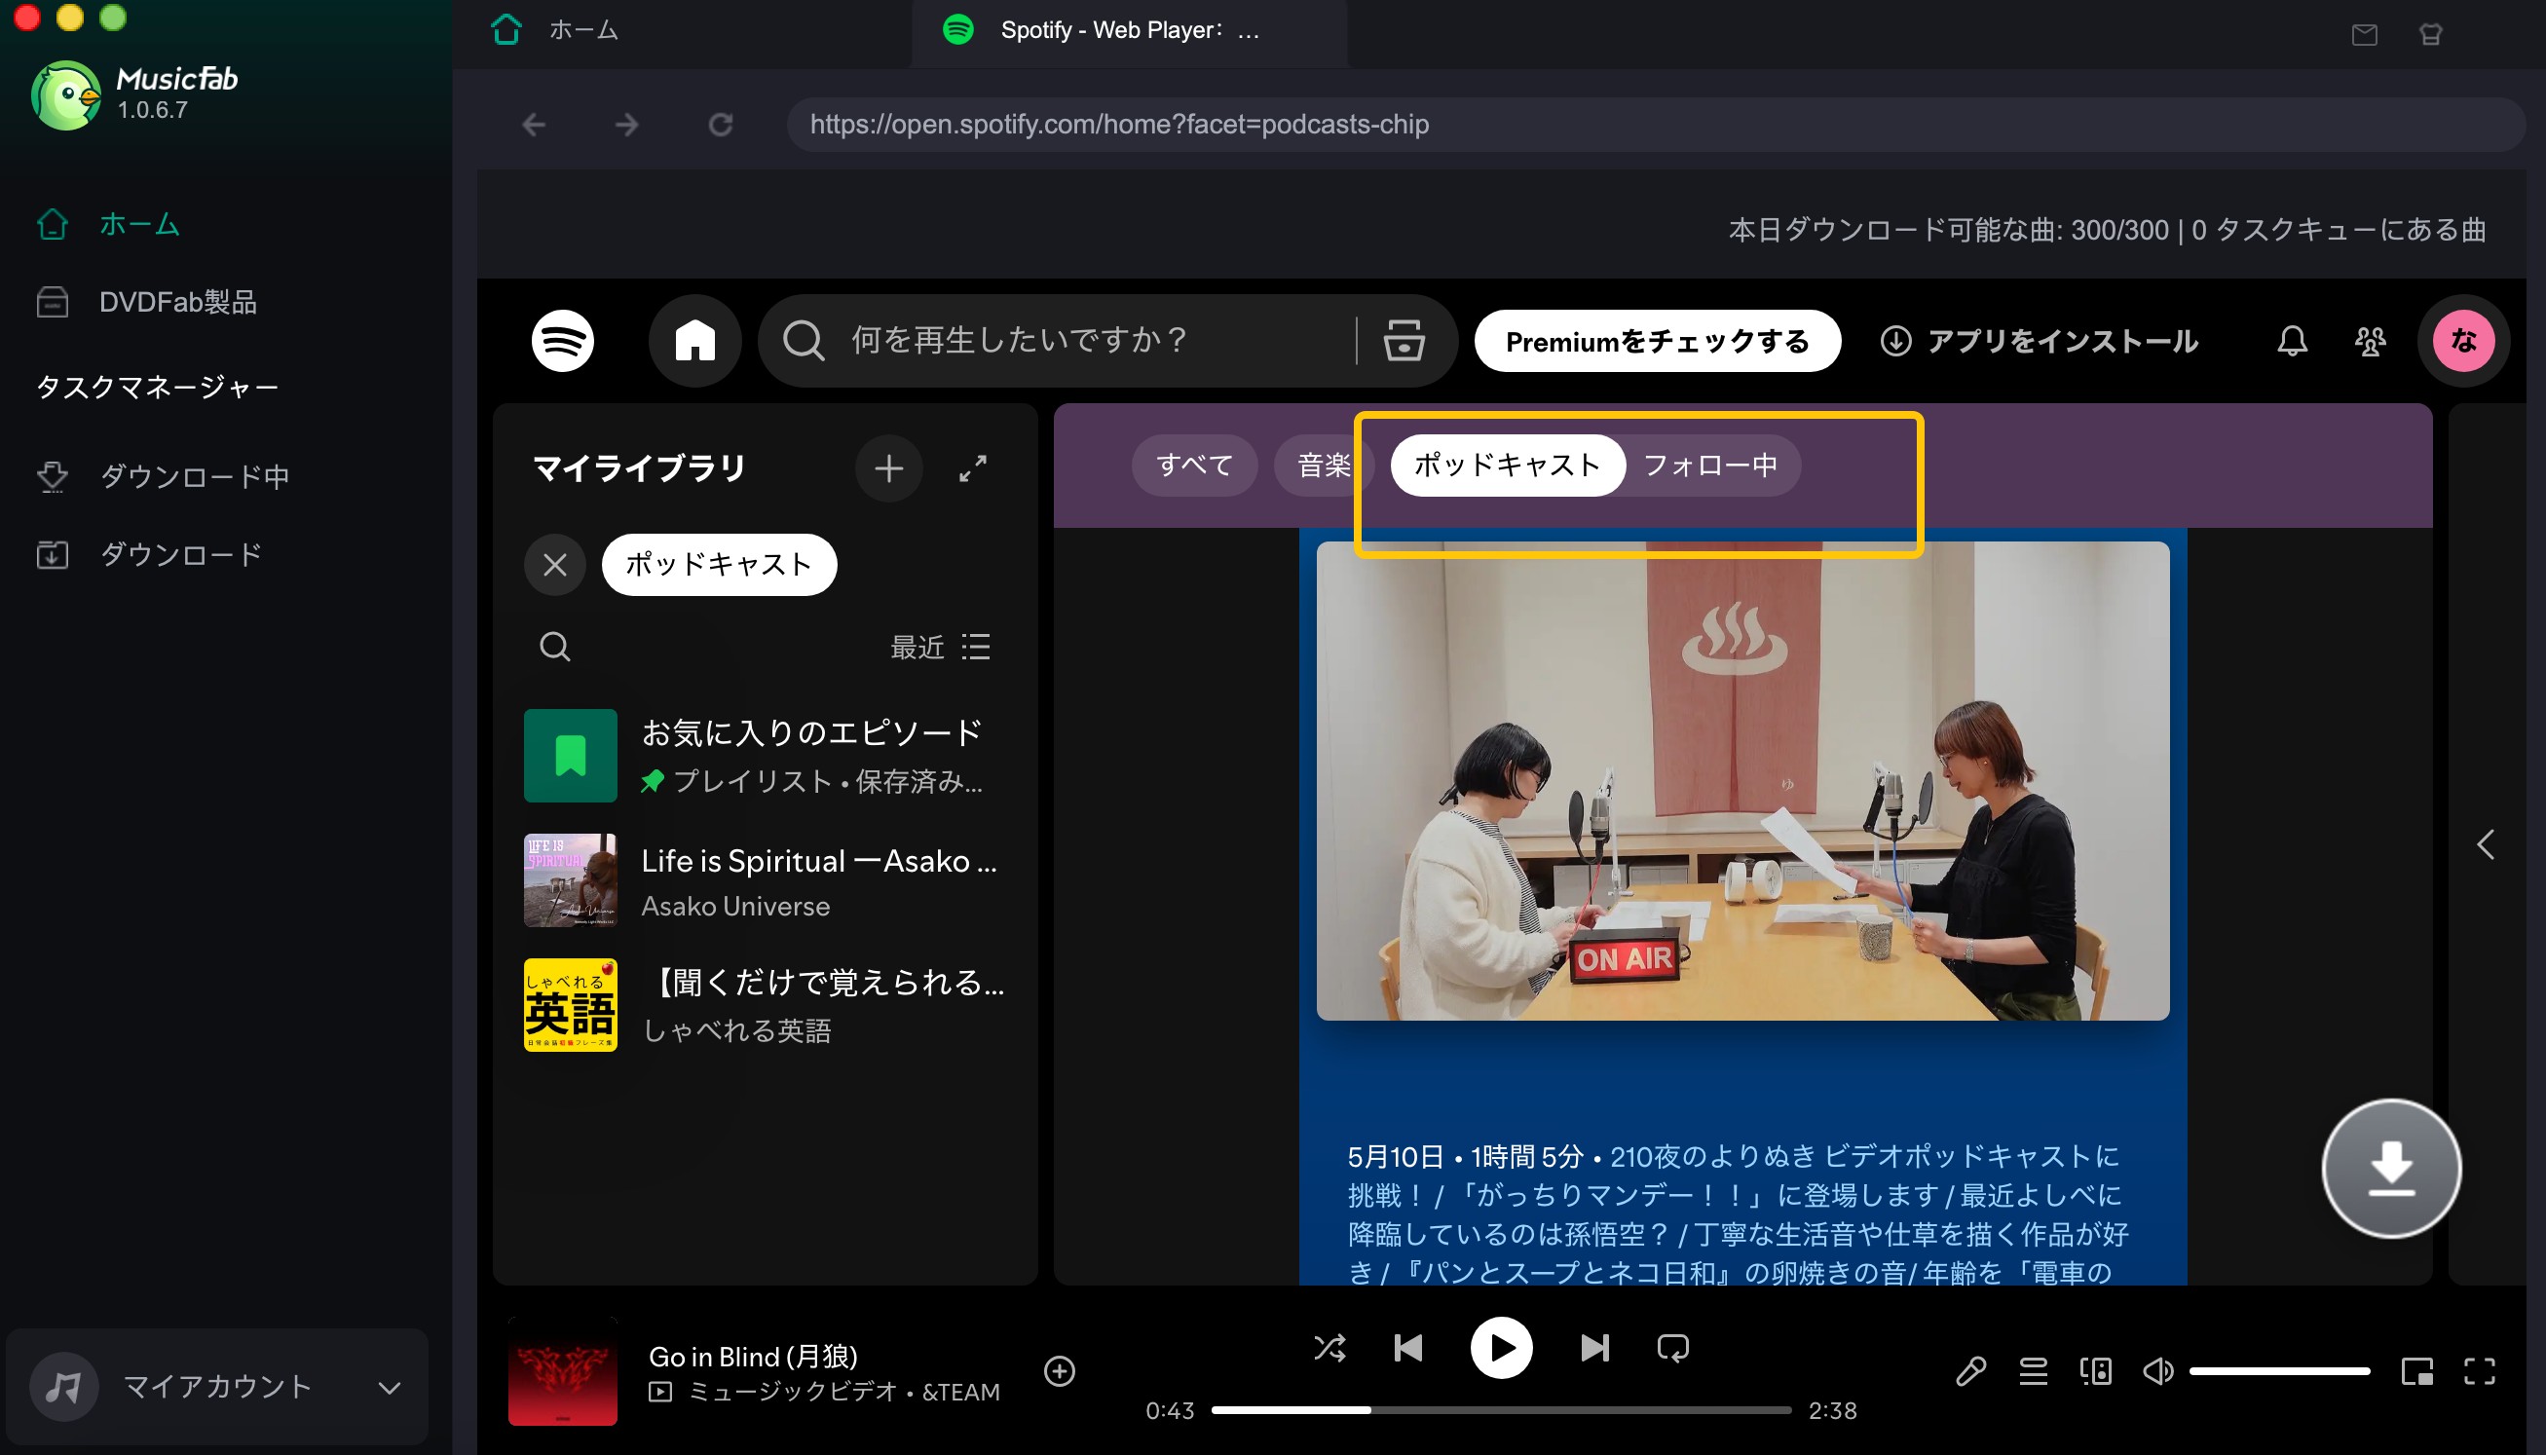
Task: Go back in the embedded browser
Action: (535, 125)
